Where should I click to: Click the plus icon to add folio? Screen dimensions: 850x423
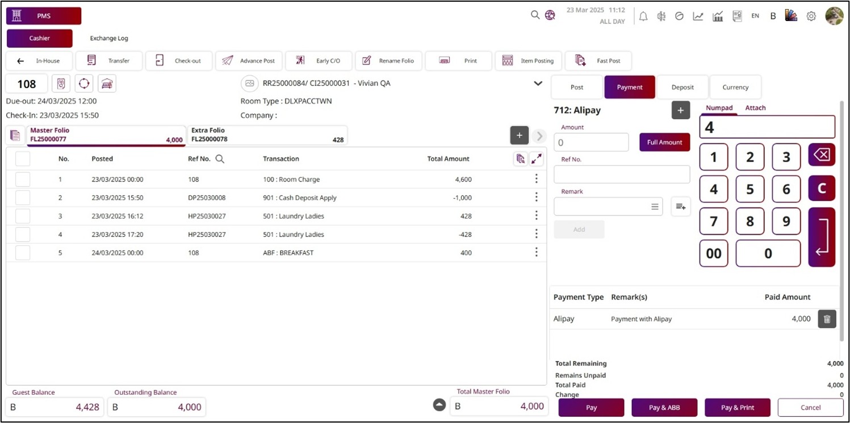519,136
